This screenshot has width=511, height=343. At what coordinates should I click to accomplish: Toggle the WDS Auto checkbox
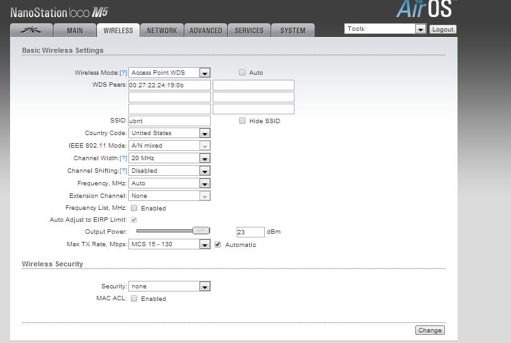tap(242, 72)
